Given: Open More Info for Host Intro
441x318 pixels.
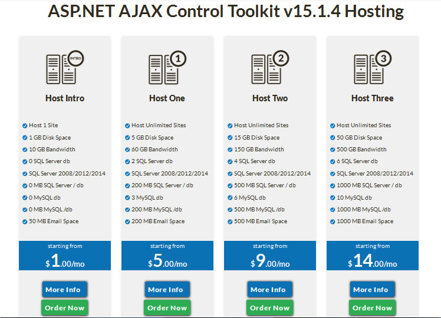Looking at the screenshot, I should point(65,289).
